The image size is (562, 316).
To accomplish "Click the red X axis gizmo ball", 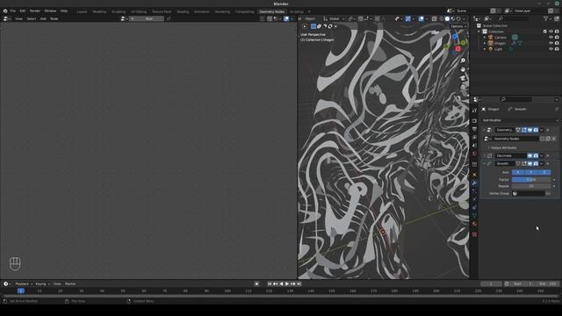I will coord(458,48).
